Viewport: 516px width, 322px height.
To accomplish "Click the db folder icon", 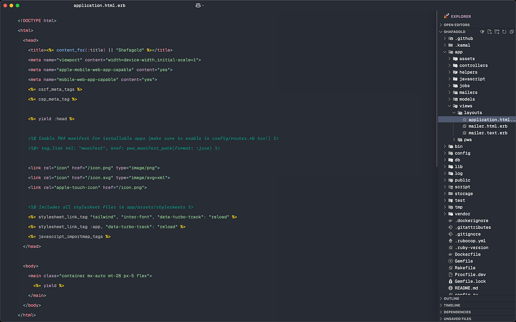I will (451, 160).
